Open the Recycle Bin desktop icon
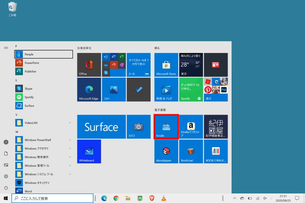The height and width of the screenshot is (203, 305). pos(12,9)
